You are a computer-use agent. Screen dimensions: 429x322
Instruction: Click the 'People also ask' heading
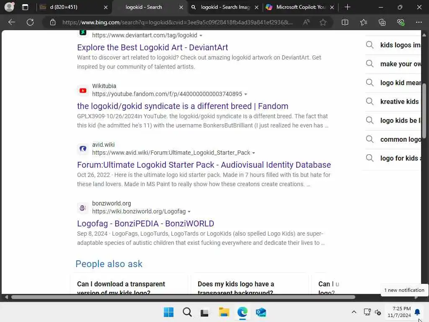coord(109,264)
